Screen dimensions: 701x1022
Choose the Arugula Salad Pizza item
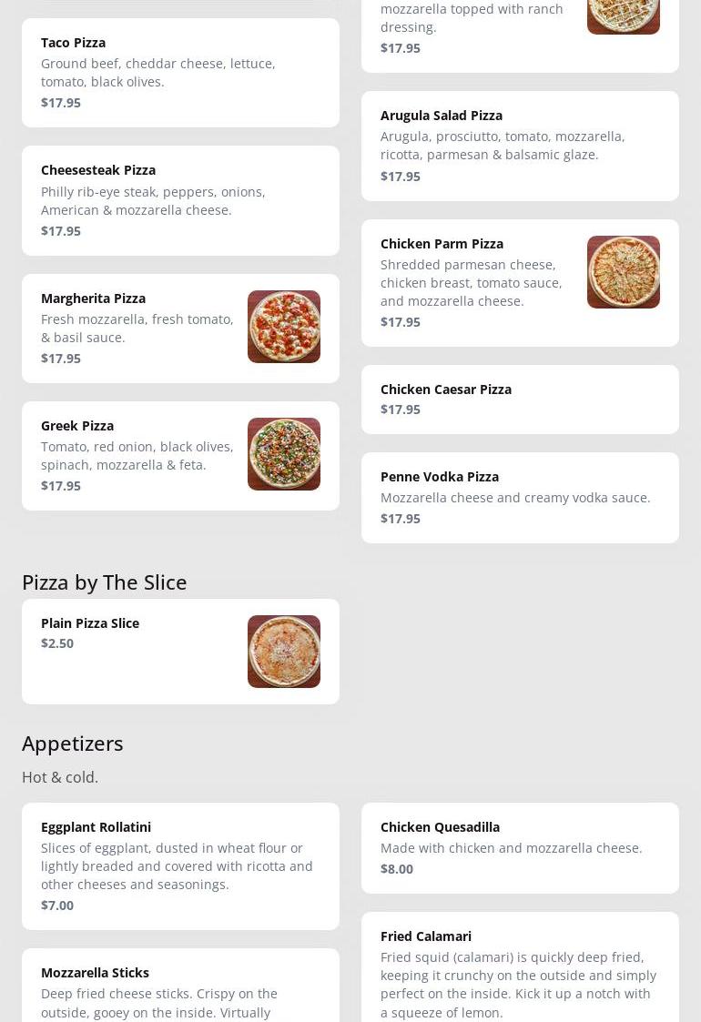tap(520, 146)
